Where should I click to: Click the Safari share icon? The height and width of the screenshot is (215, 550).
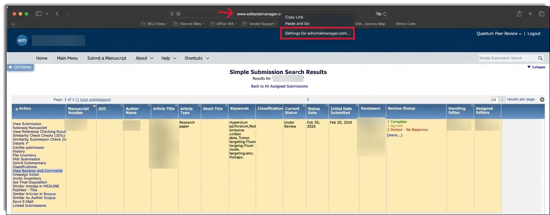pyautogui.click(x=519, y=14)
